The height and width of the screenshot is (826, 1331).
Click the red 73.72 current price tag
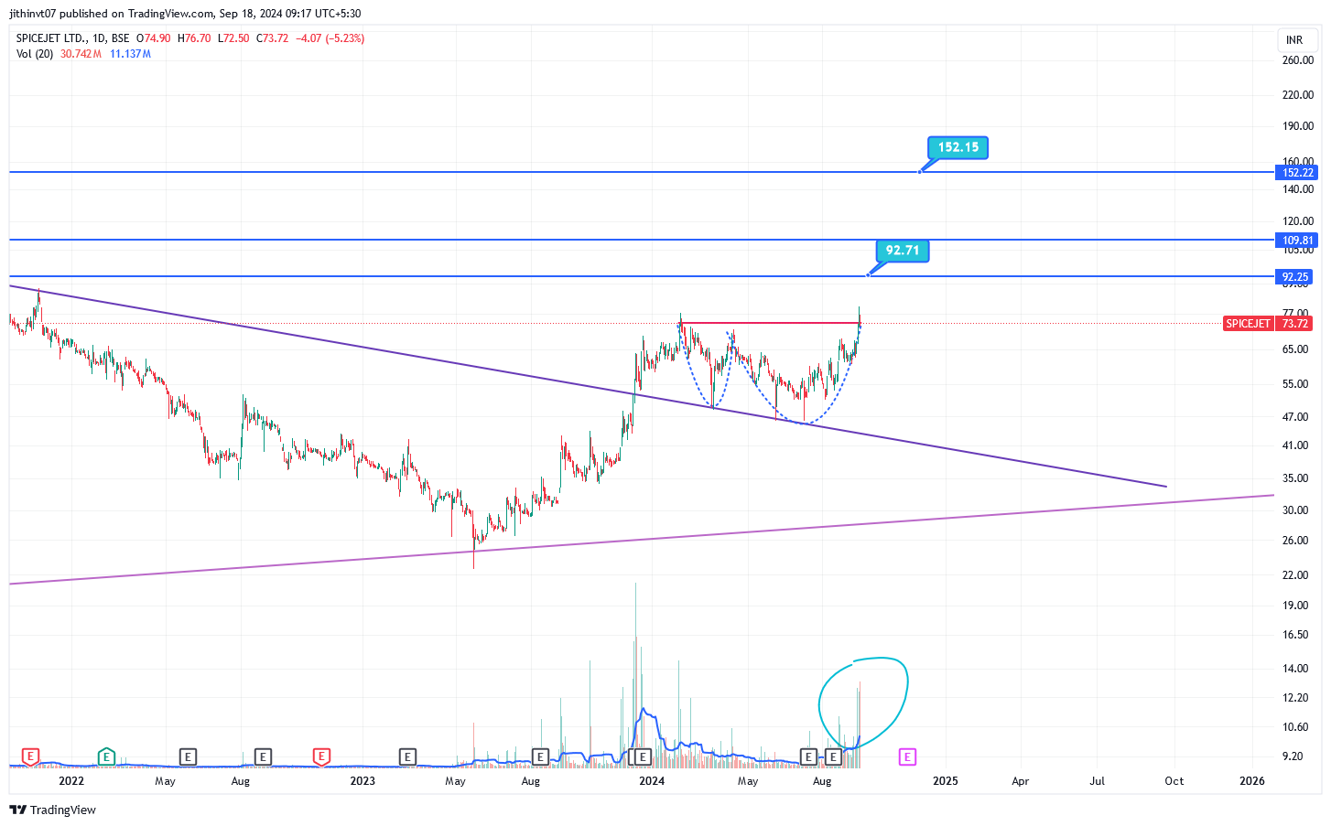1295,324
